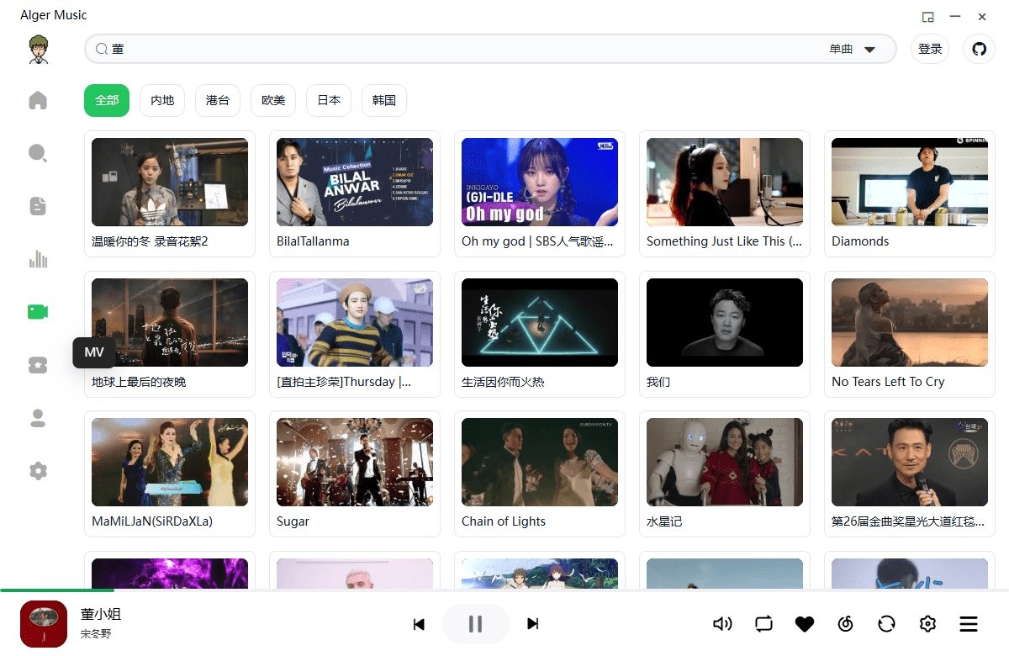Click the 登录 login button
The height and width of the screenshot is (656, 1009).
coord(930,49)
